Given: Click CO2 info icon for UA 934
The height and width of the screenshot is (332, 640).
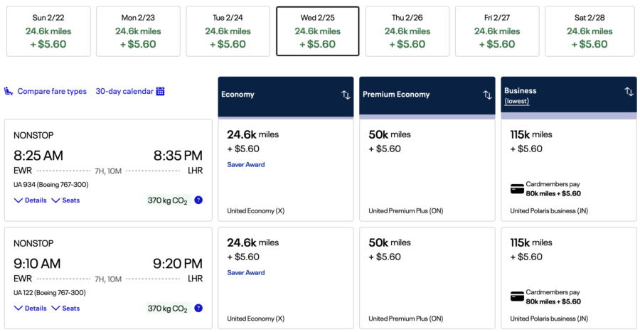Looking at the screenshot, I should tap(198, 200).
